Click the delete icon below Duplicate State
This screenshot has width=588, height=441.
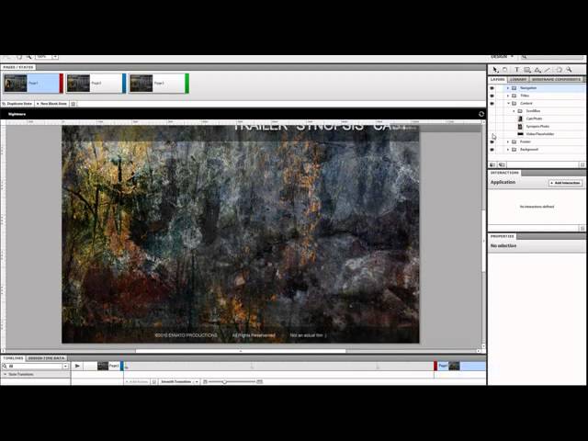[73, 104]
